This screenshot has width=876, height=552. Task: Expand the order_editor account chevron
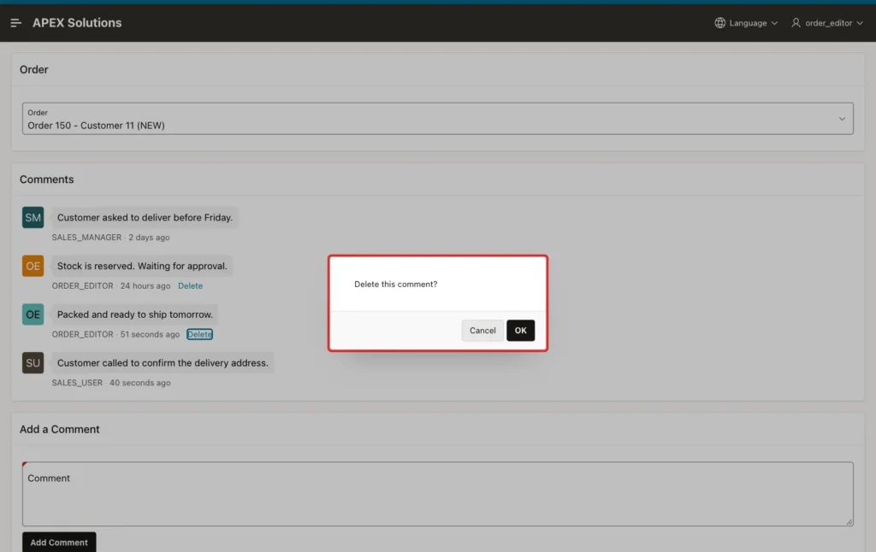pyautogui.click(x=860, y=23)
